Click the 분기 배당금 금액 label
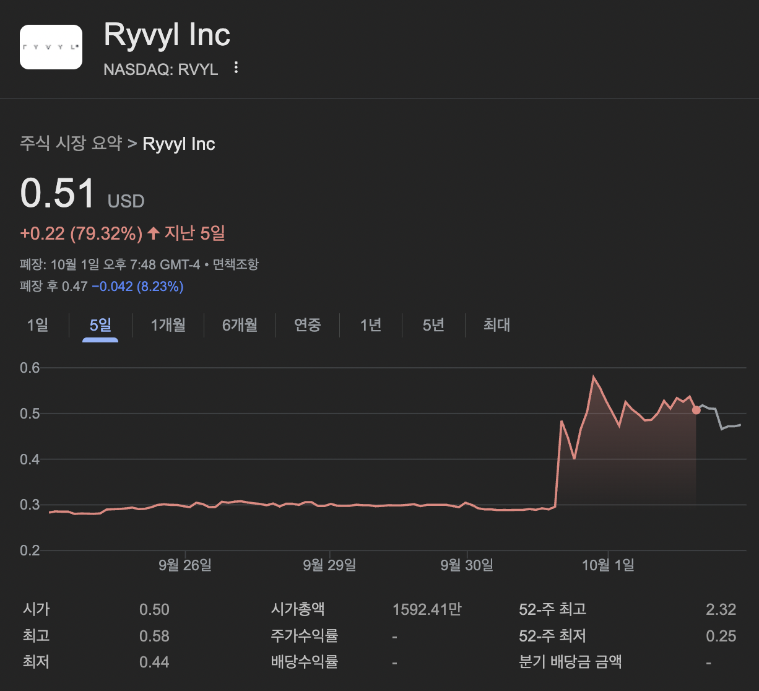The image size is (759, 691). 570,663
